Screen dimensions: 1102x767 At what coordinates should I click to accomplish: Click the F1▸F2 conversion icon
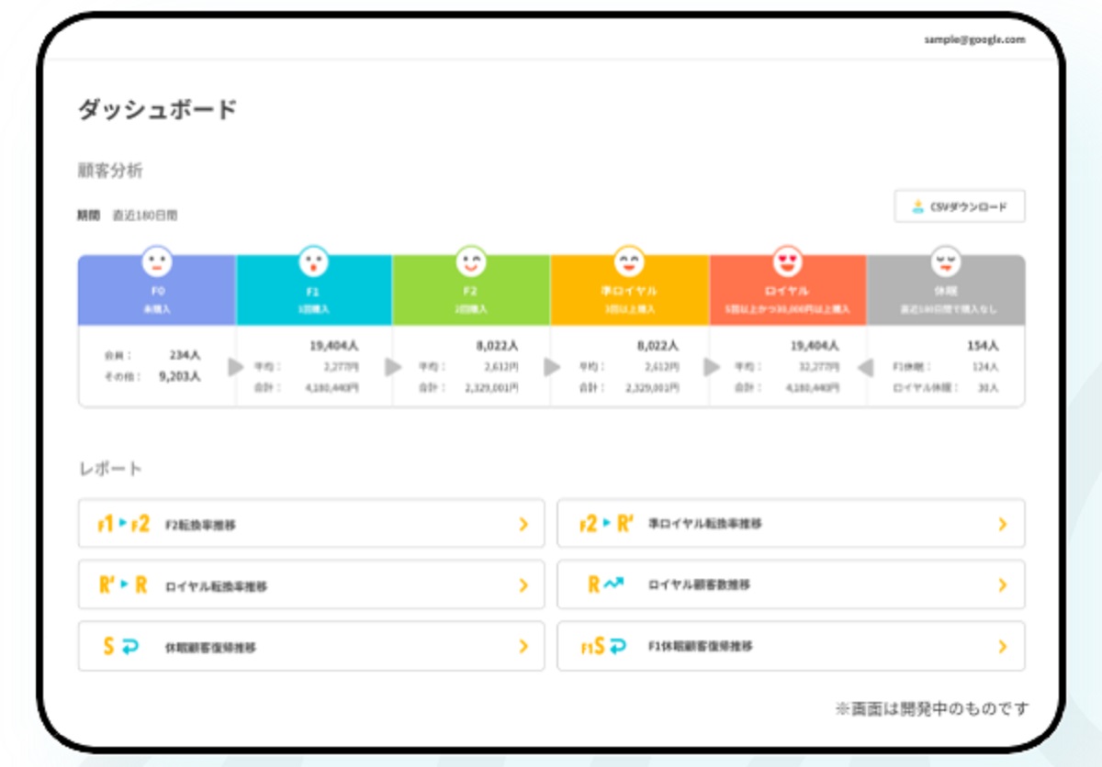[123, 525]
